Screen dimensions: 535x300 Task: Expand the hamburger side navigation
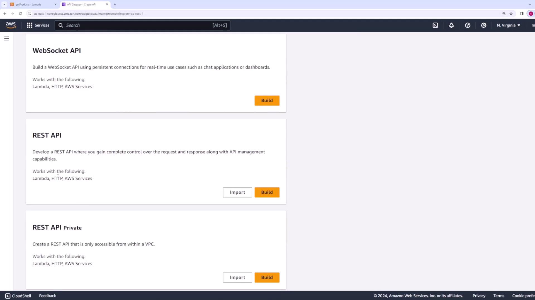(x=6, y=39)
